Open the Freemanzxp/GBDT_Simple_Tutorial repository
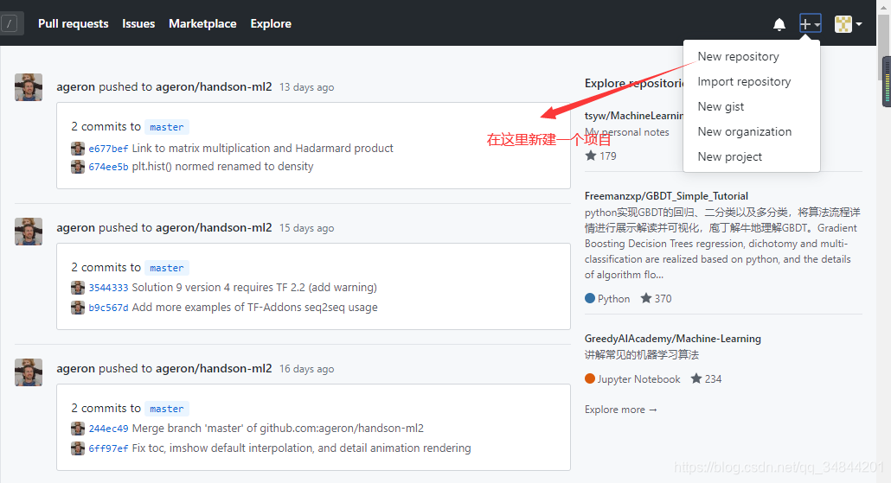891x483 pixels. coord(666,196)
